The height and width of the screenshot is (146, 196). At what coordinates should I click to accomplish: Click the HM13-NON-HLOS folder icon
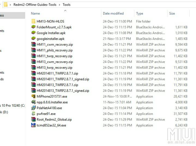click(33, 21)
